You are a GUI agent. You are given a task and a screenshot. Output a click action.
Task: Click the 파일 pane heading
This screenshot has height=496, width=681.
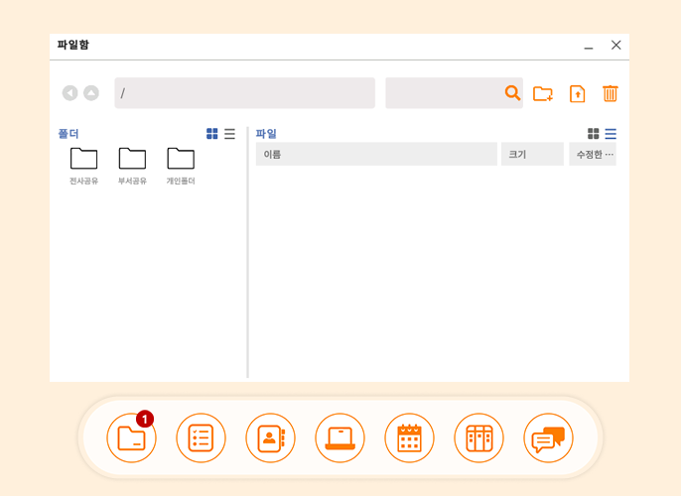point(266,134)
